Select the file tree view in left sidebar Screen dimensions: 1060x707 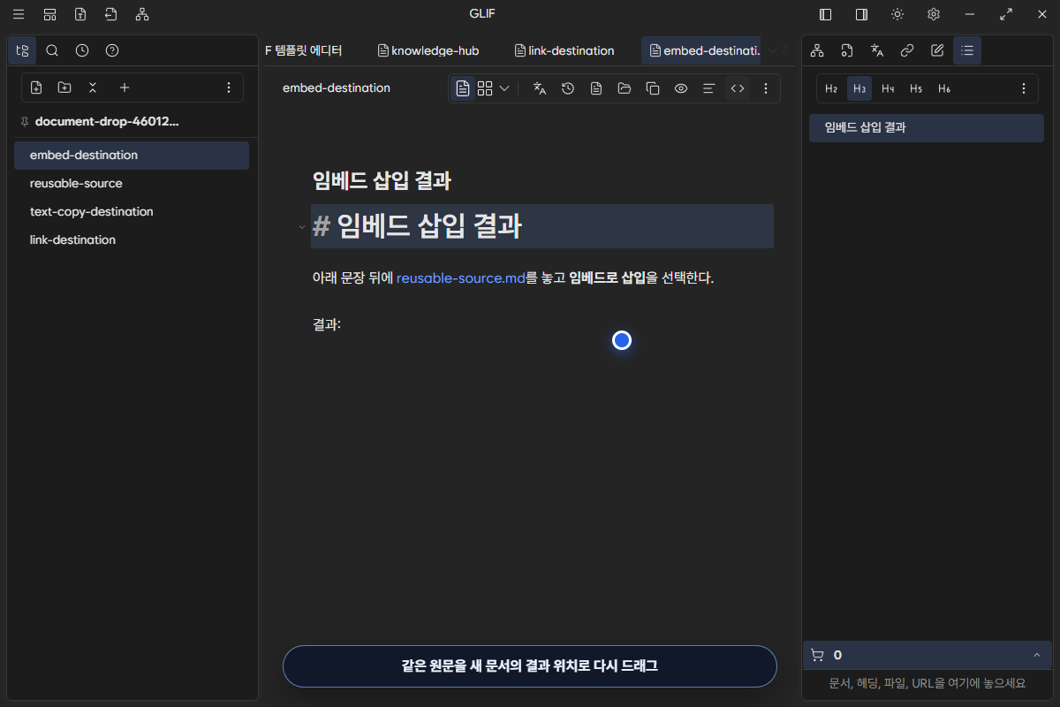pos(22,50)
